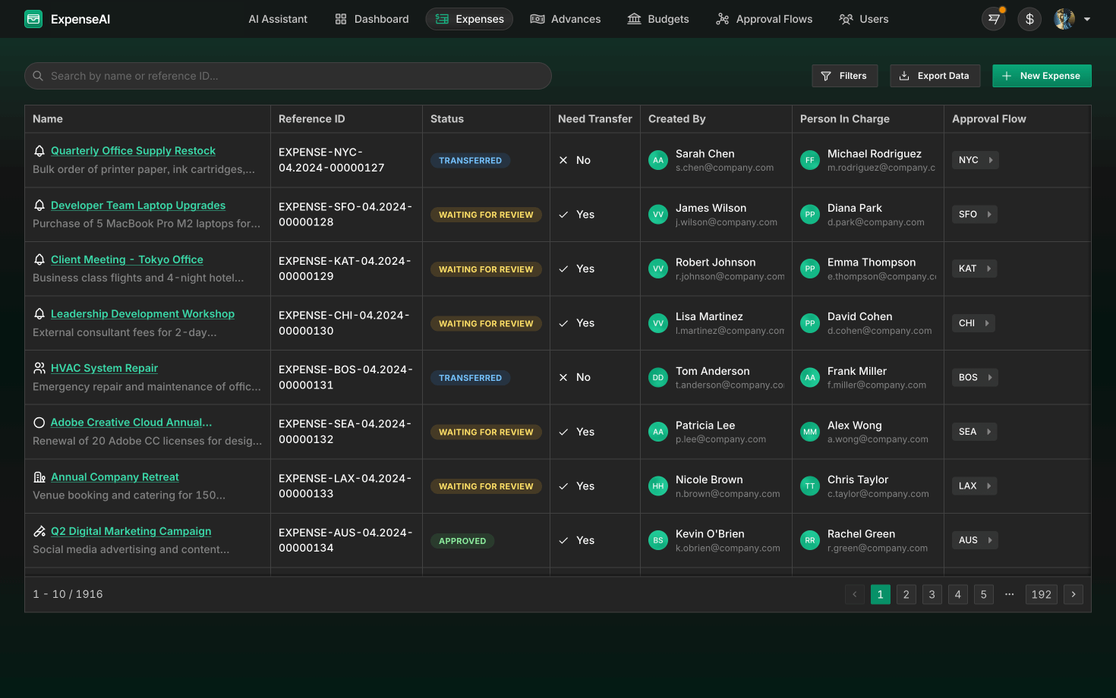Click the ExpenseAI logo icon

33,19
